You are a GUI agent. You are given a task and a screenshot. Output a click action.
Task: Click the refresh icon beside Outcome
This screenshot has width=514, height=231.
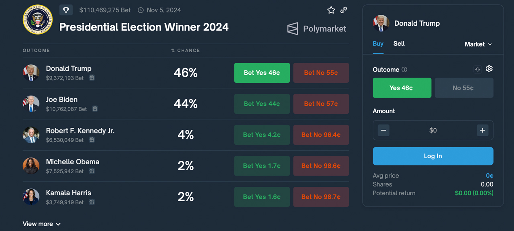click(x=477, y=70)
